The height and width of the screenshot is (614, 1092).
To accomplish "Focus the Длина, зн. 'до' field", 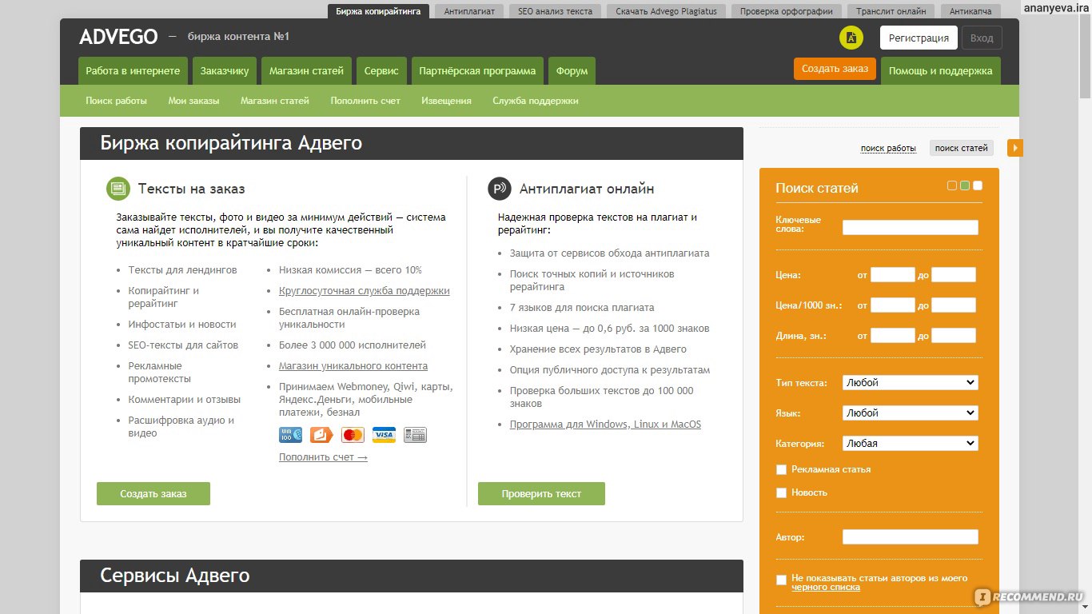I will pyautogui.click(x=954, y=336).
